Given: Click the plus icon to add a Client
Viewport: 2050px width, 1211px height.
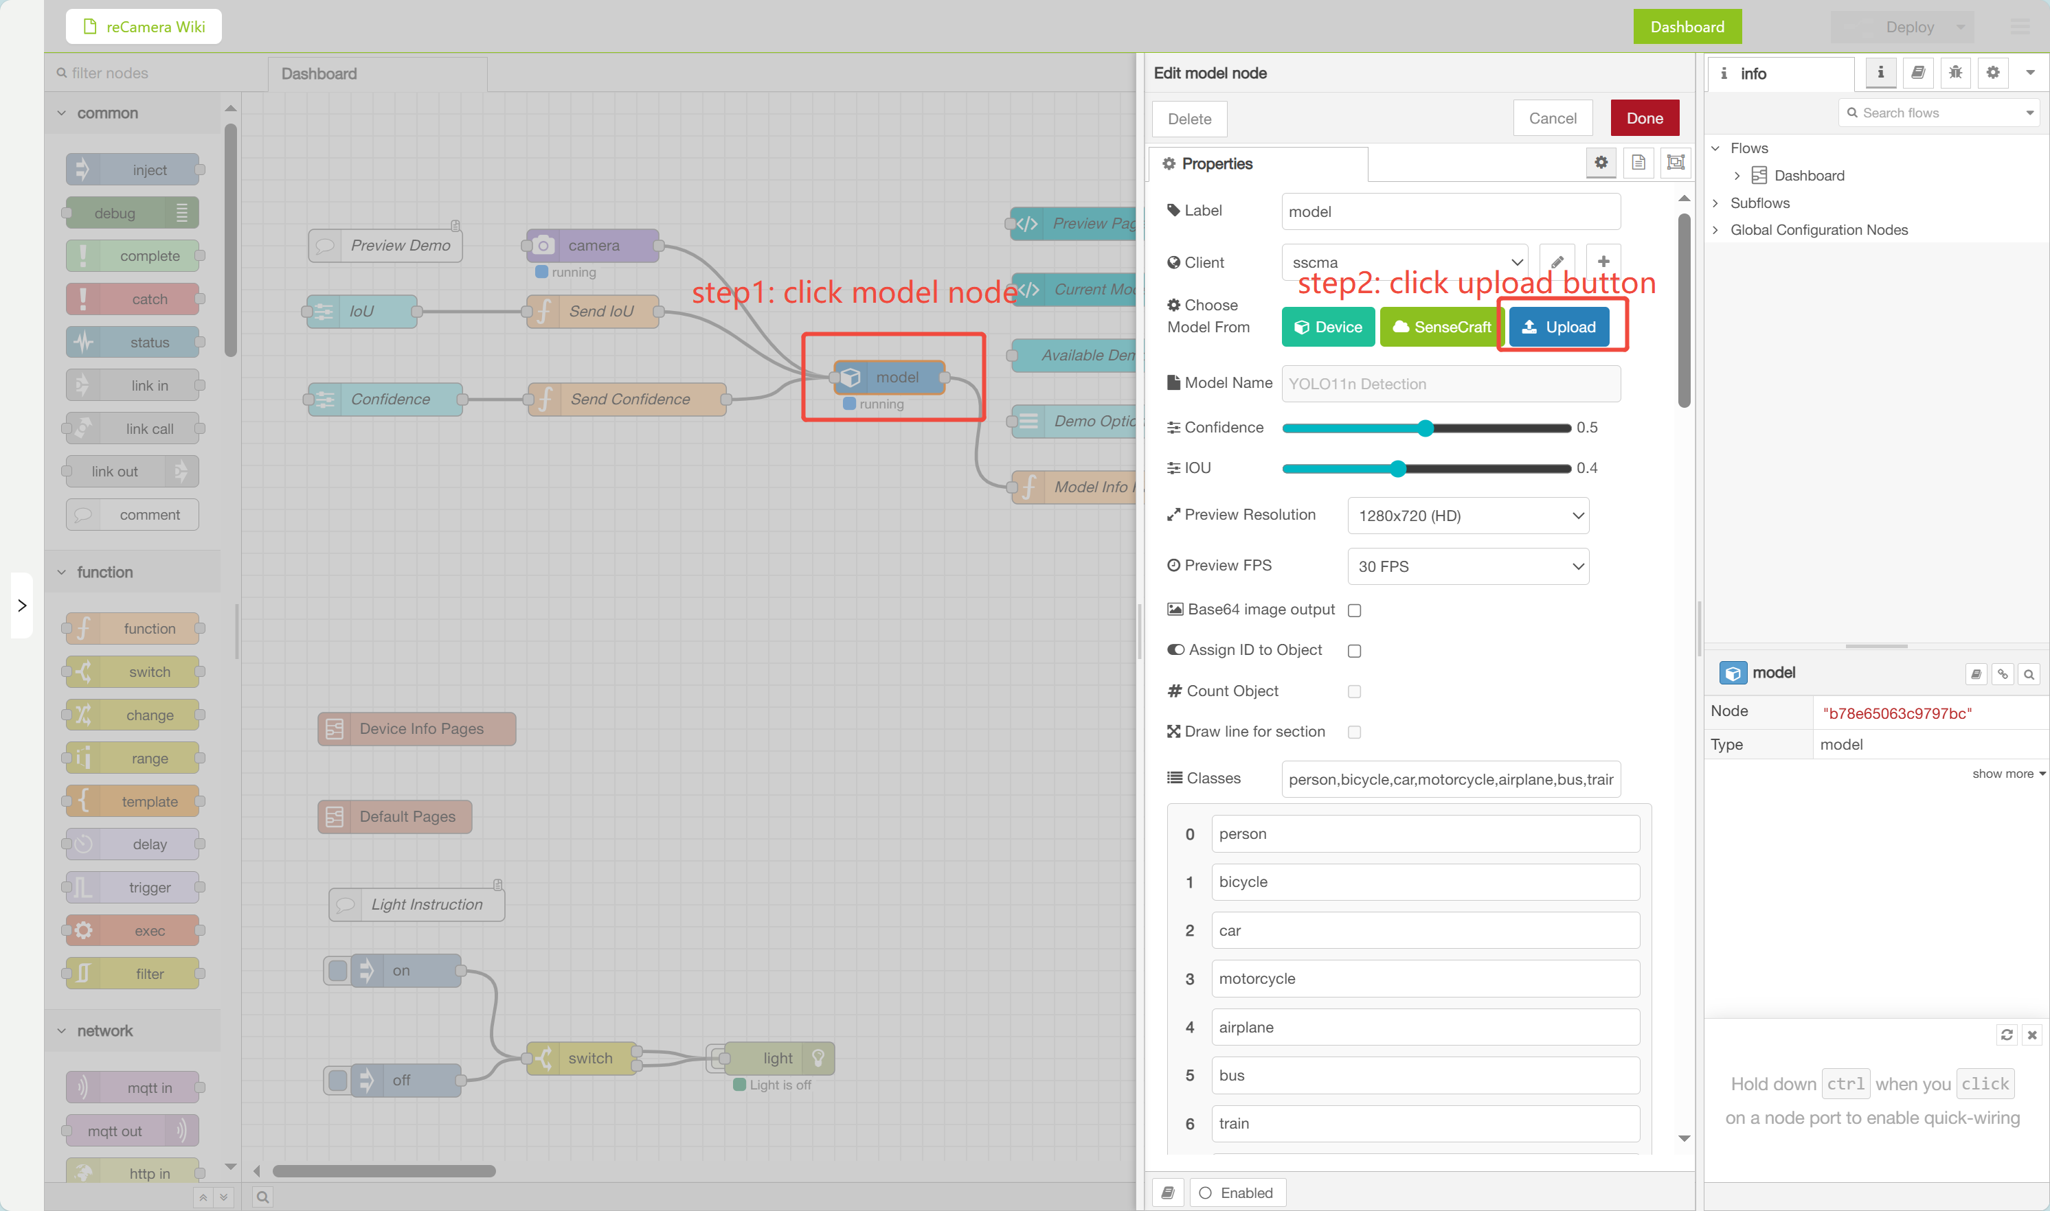Looking at the screenshot, I should [1603, 262].
